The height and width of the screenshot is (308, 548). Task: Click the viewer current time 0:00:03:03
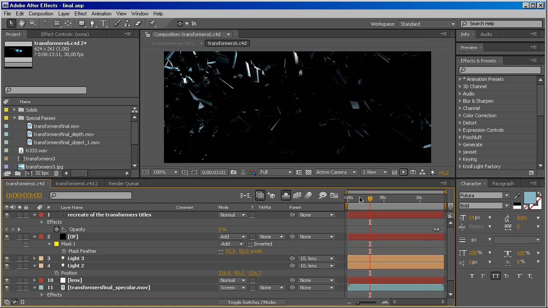coord(214,172)
